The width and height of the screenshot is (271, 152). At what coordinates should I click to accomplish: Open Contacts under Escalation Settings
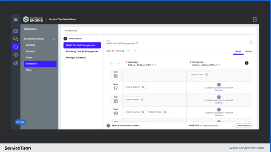pyautogui.click(x=30, y=45)
